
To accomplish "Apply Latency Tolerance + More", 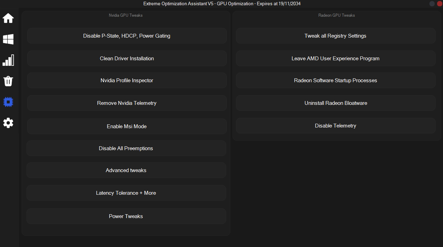I will pyautogui.click(x=126, y=193).
